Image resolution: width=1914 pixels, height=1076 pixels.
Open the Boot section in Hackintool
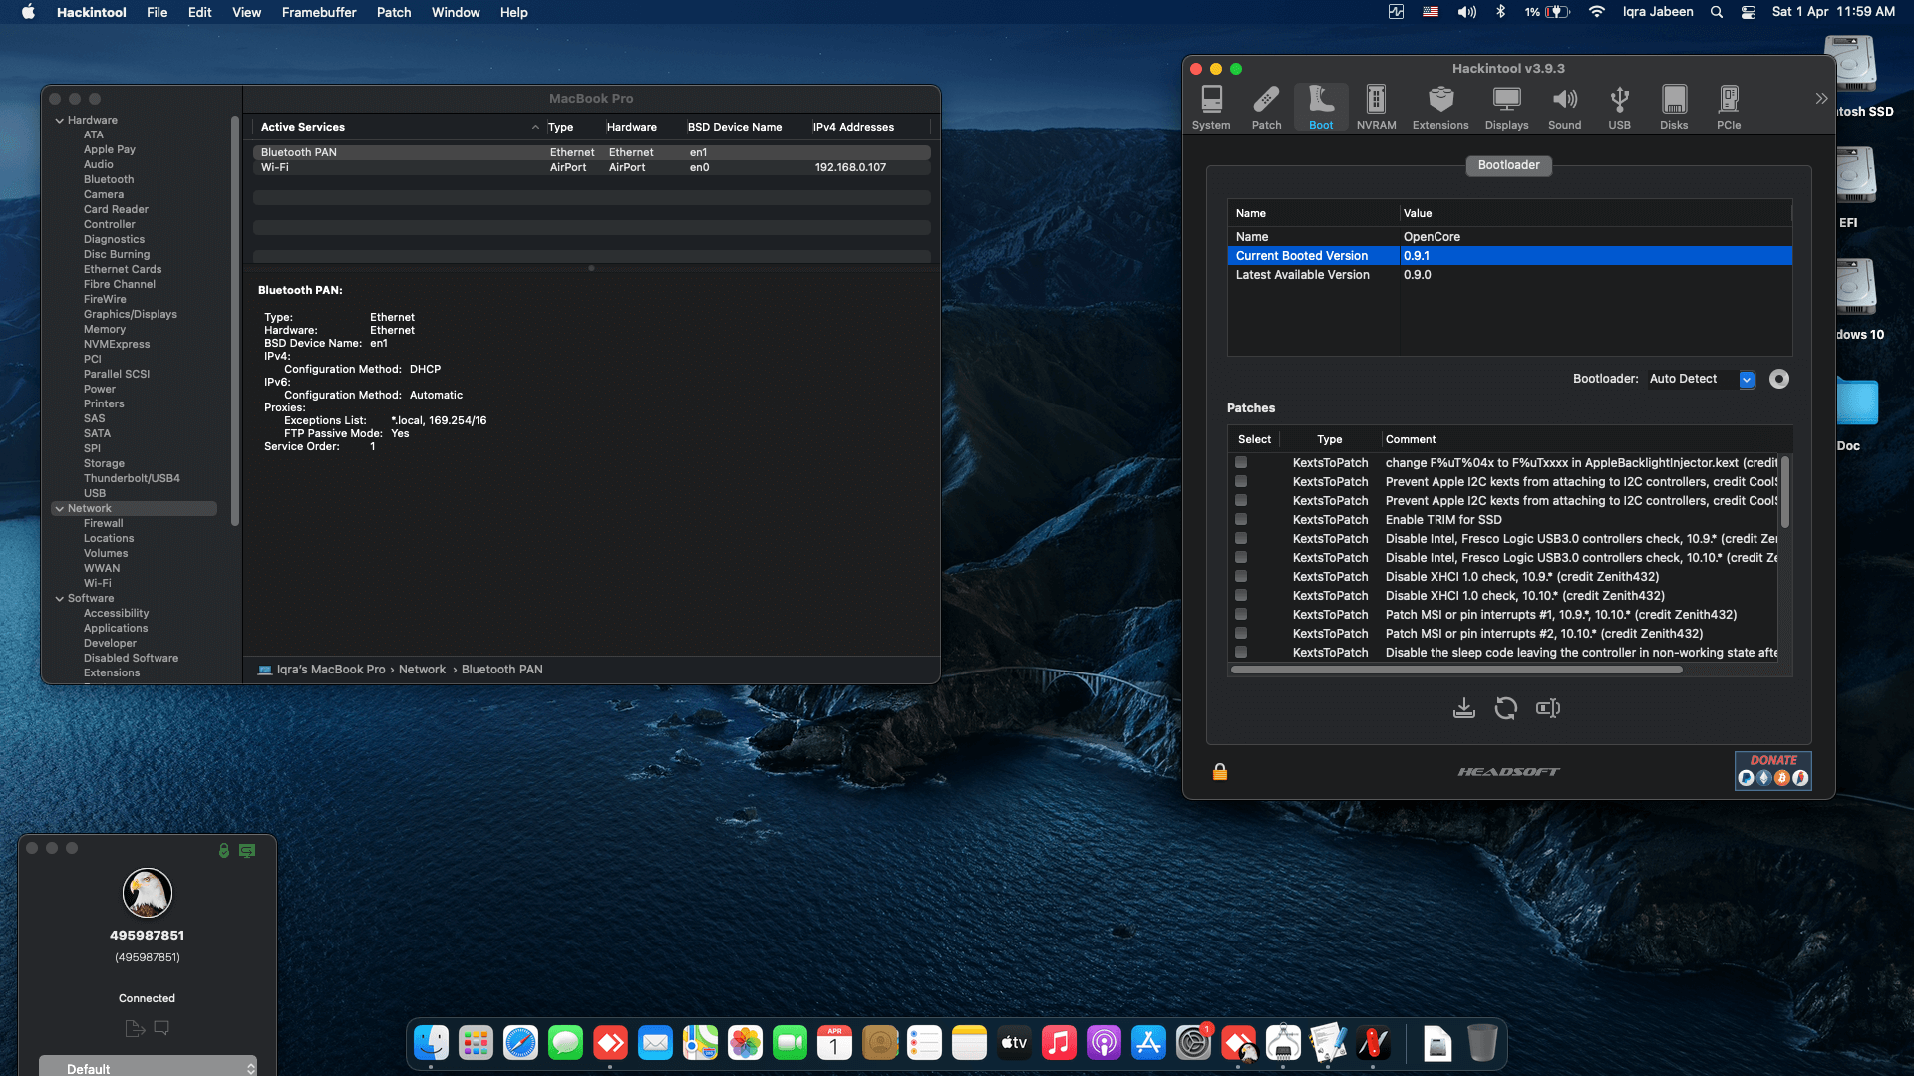pos(1321,105)
